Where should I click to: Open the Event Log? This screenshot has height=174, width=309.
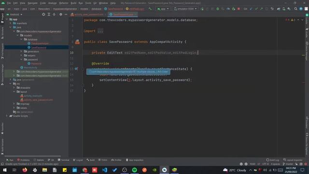(273, 160)
